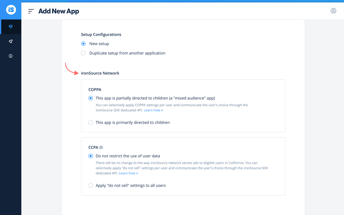Click the ironSource logo icon
Screen dimensions: 344x215
[11, 10]
